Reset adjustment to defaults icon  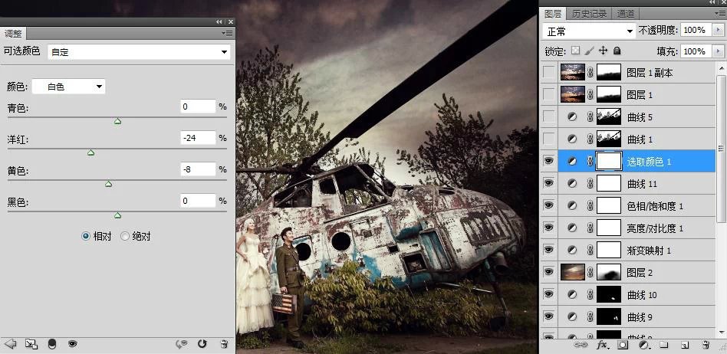pos(202,344)
